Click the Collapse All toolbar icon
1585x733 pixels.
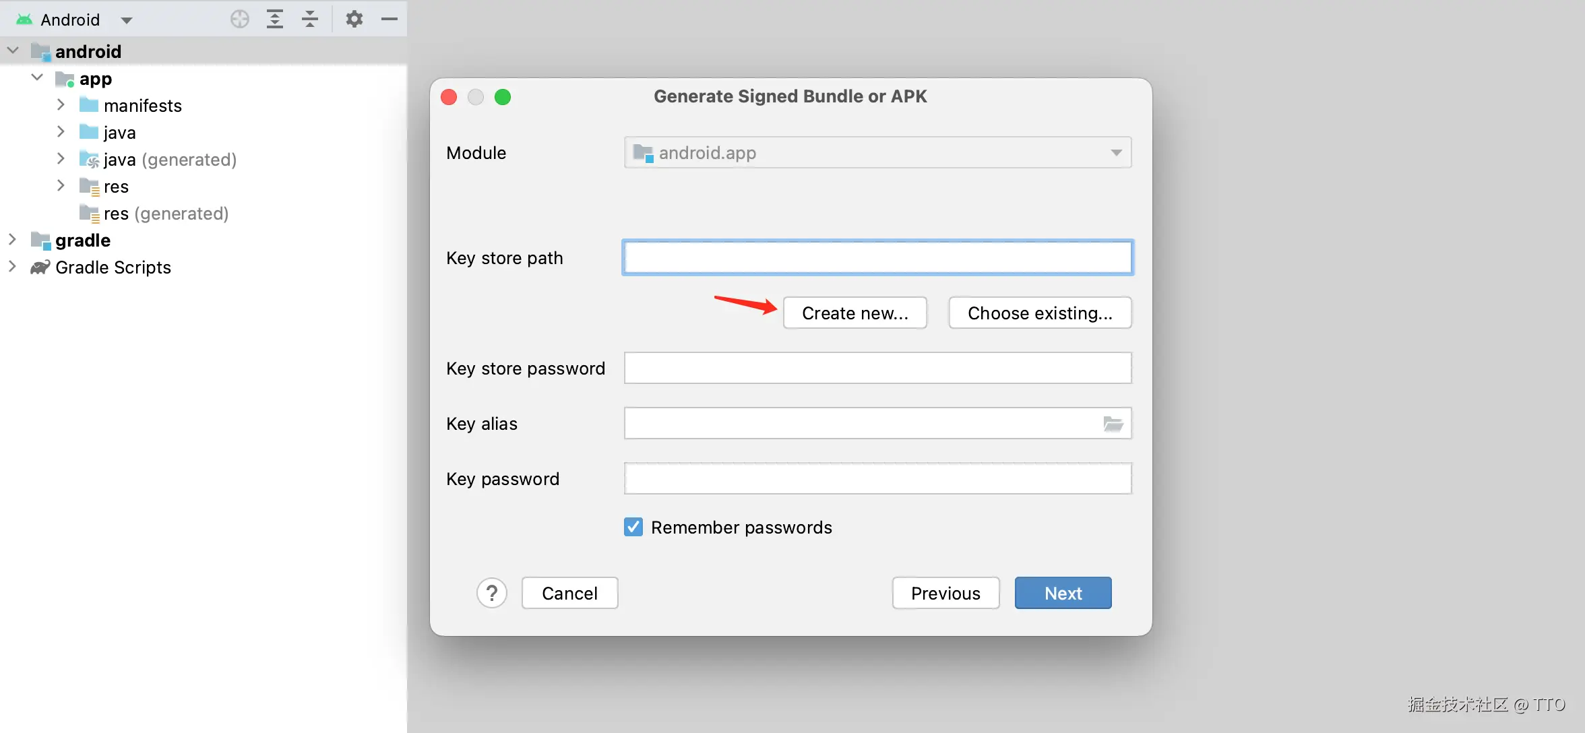(x=310, y=19)
